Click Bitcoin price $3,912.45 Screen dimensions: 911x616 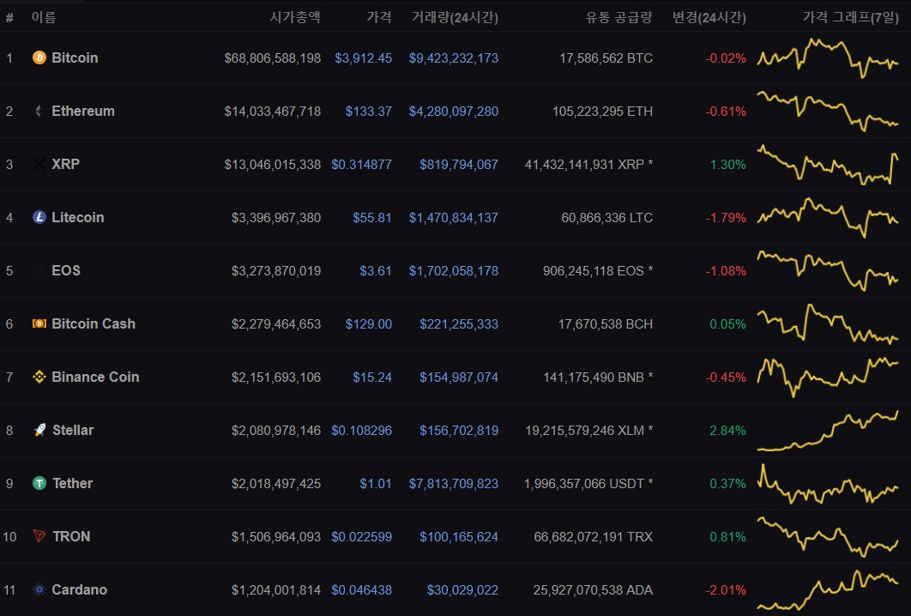point(363,58)
